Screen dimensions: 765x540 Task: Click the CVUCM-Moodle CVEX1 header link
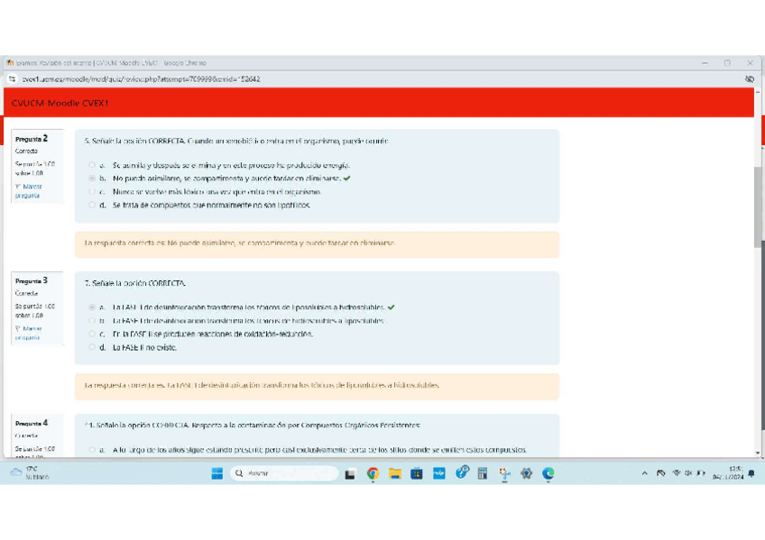click(x=60, y=104)
